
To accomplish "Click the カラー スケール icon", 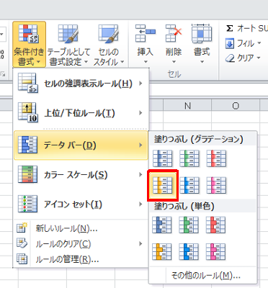I will click(x=28, y=174).
